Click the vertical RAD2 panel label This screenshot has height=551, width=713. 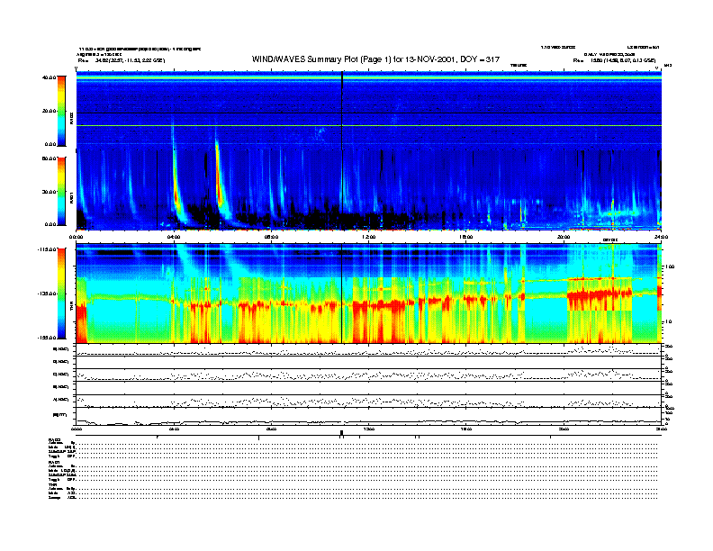coord(72,118)
